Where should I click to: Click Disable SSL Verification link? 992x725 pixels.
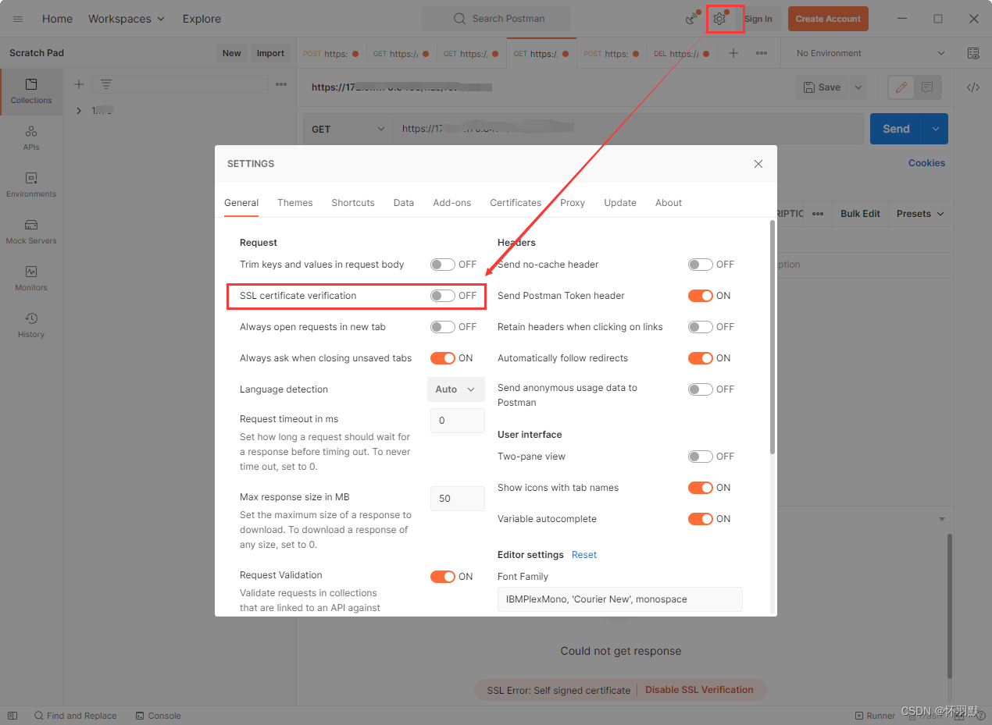[699, 690]
